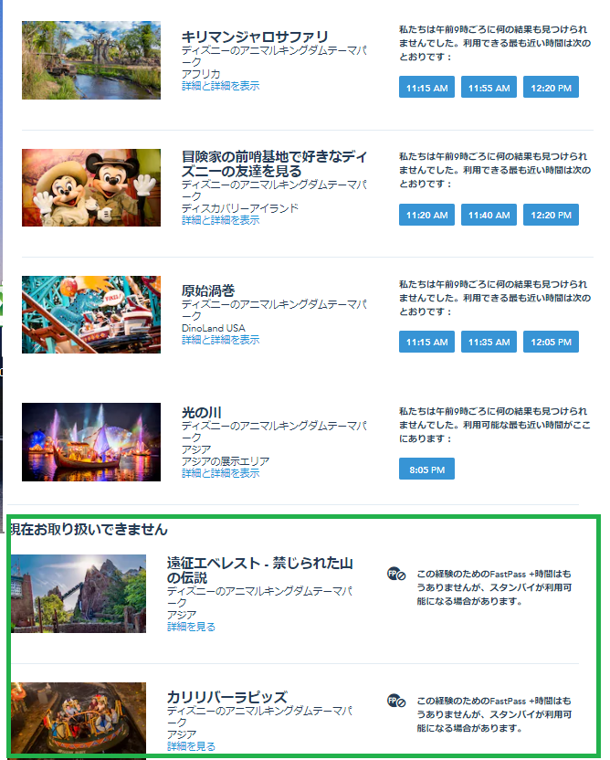Viewport: 610px width, 760px height.
Task: Choose 11:40 AM for Disney friends meet
Action: point(489,215)
